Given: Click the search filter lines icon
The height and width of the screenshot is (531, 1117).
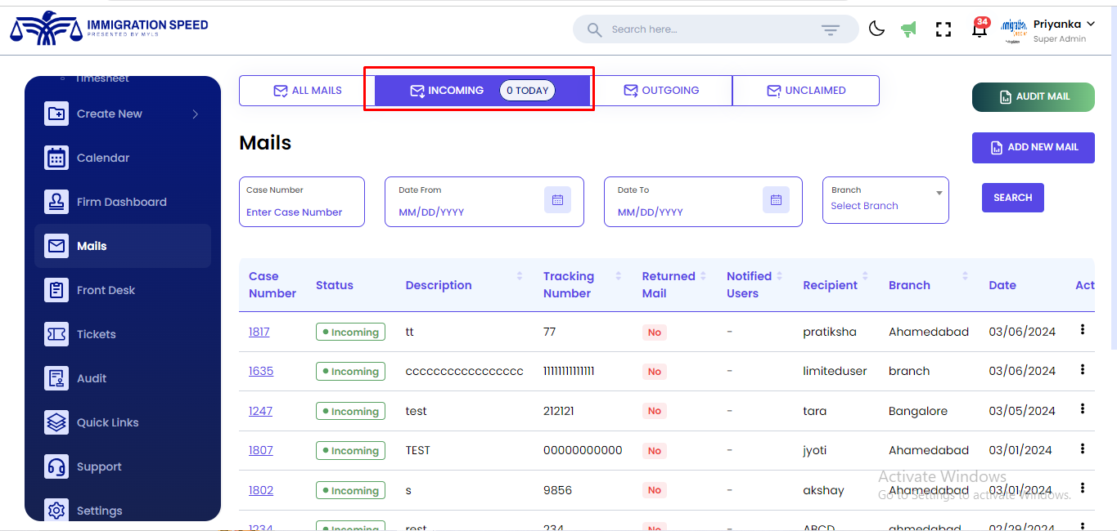Looking at the screenshot, I should tap(831, 30).
